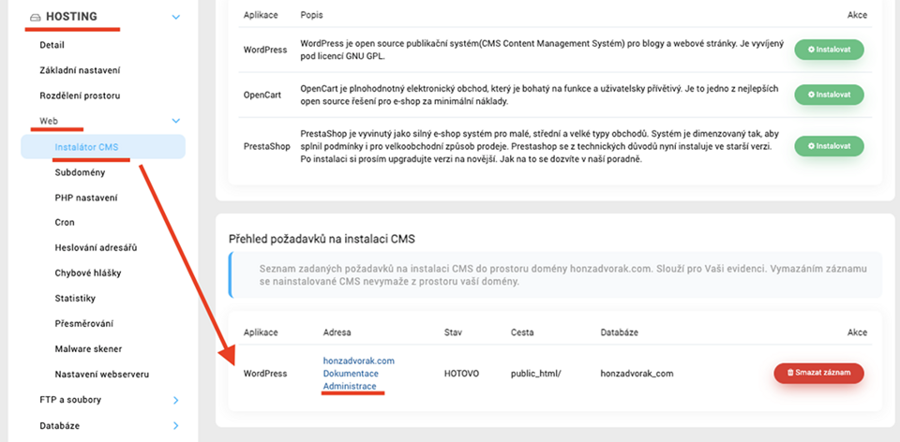Open Malware skener page
Image resolution: width=900 pixels, height=442 pixels.
click(x=88, y=348)
